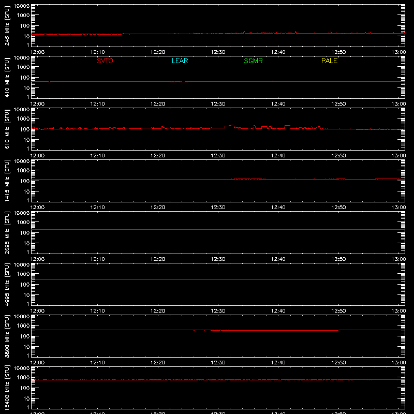Select the 245 MHz [SFU] axis title
Viewport: 414px width, 414px height.
pos(7,25)
